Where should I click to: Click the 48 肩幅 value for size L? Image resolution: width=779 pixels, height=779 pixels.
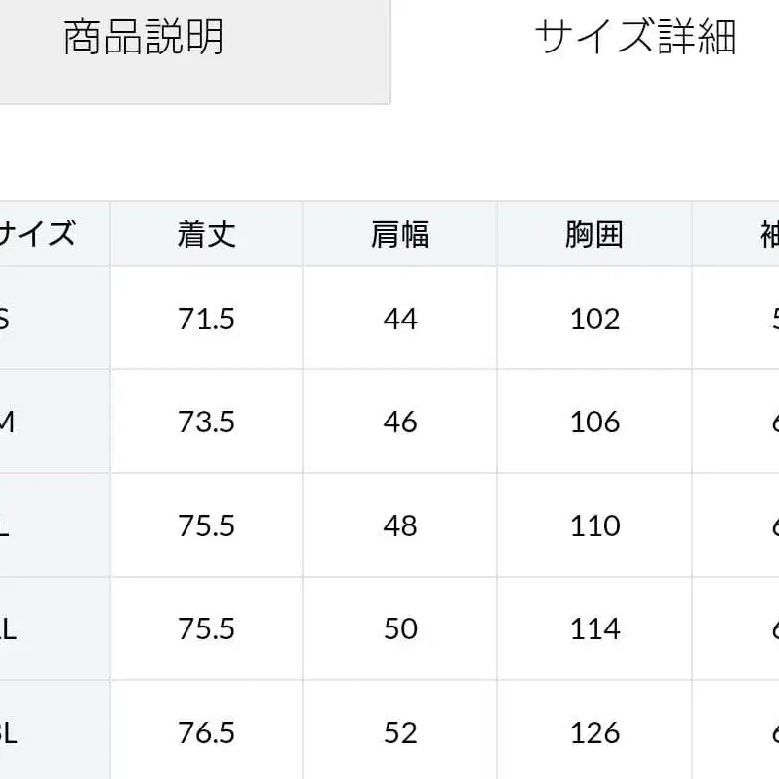(400, 525)
